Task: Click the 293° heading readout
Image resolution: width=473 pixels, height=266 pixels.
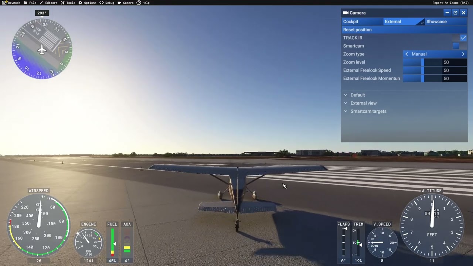Action: (42, 13)
